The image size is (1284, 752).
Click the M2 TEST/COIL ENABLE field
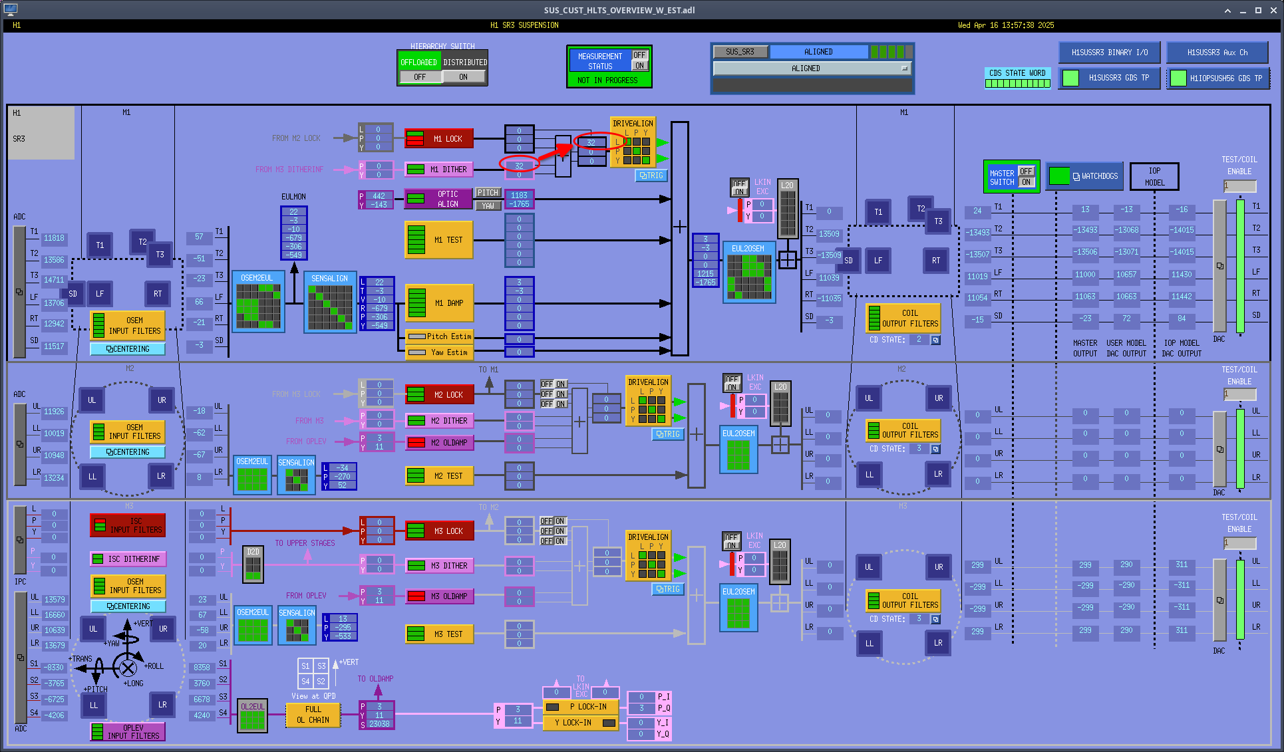(x=1240, y=394)
